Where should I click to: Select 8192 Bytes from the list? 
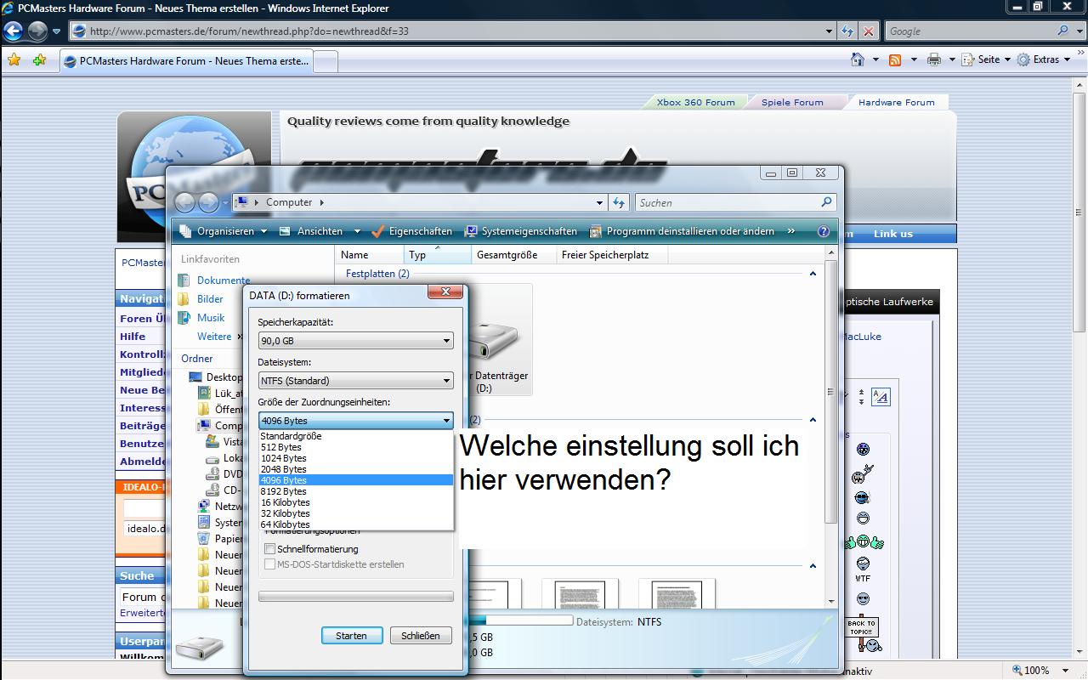pos(284,491)
